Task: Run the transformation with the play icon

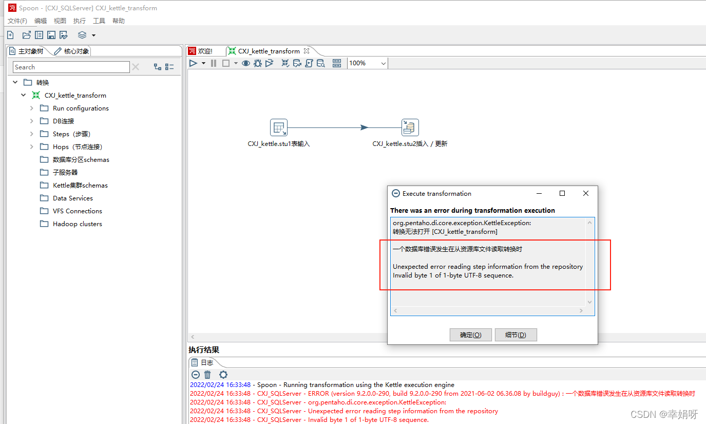Action: tap(193, 63)
